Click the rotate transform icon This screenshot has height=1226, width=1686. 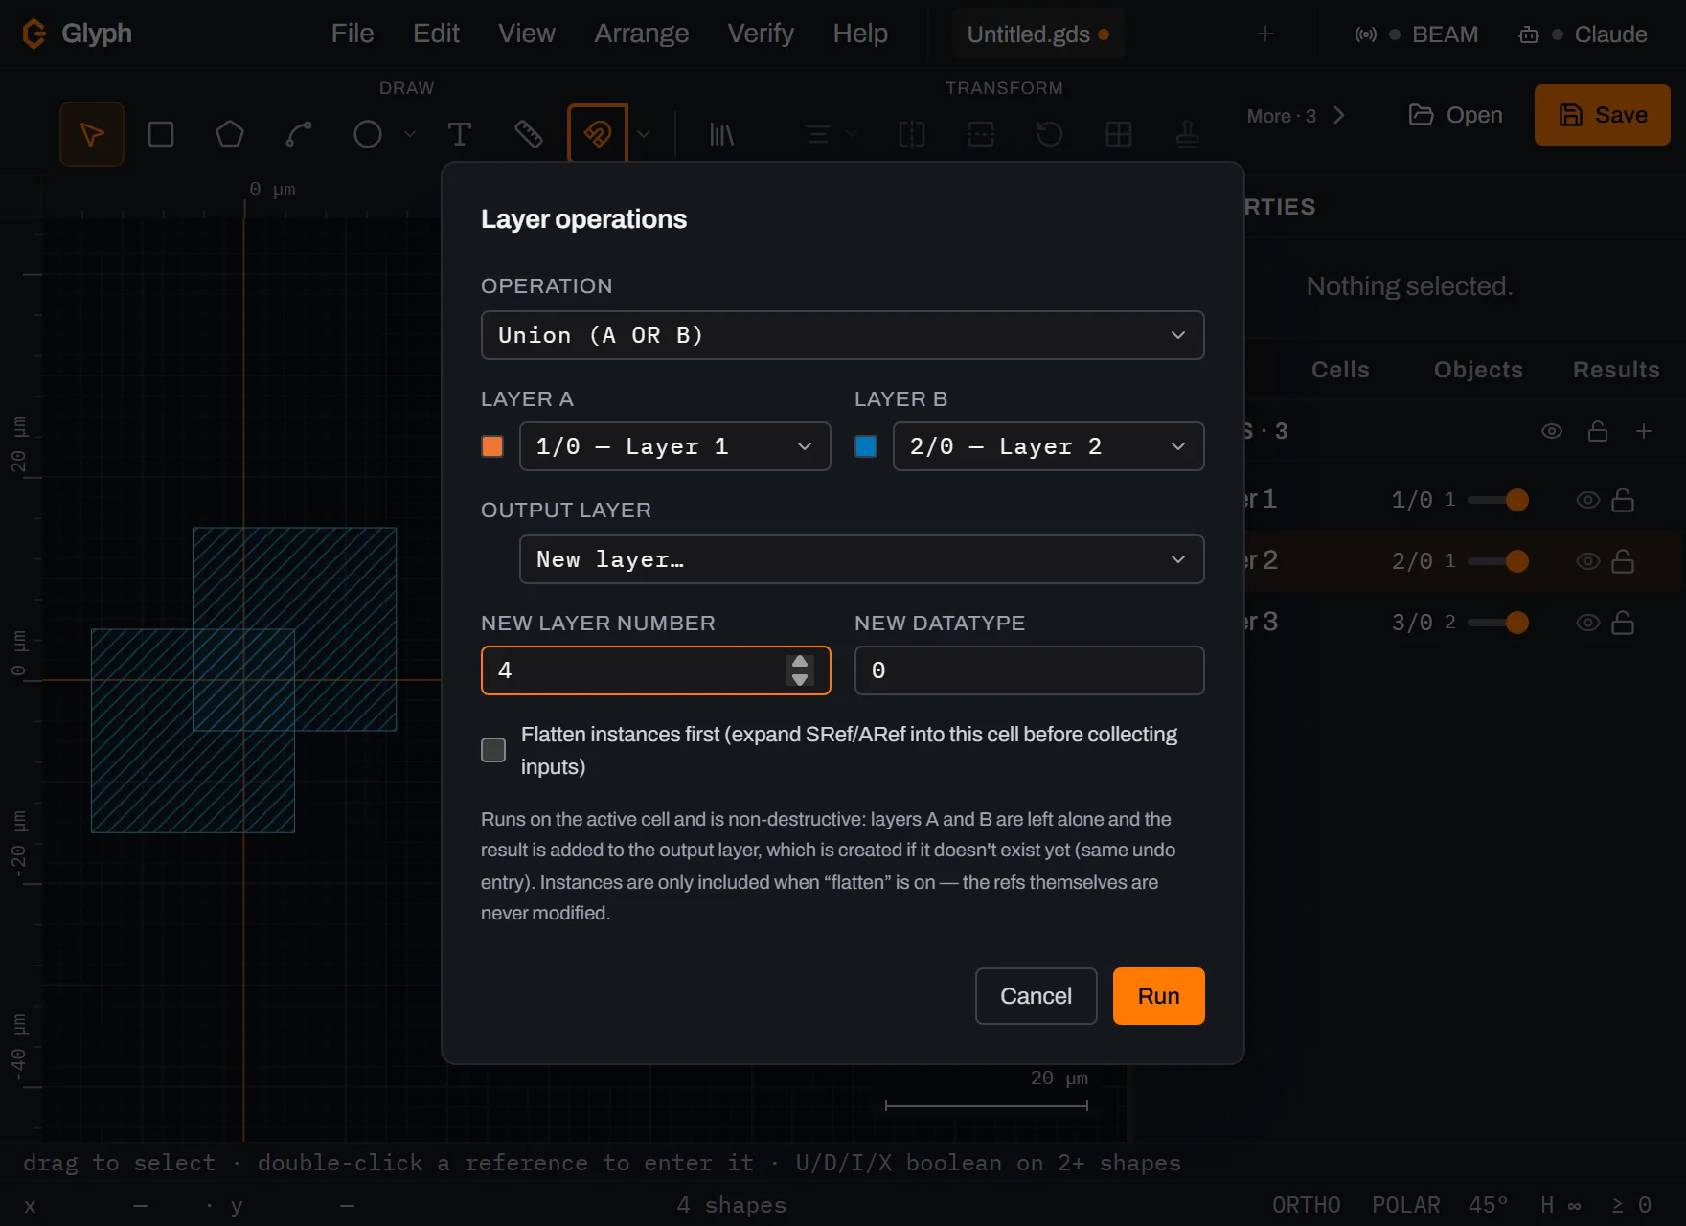click(1050, 134)
